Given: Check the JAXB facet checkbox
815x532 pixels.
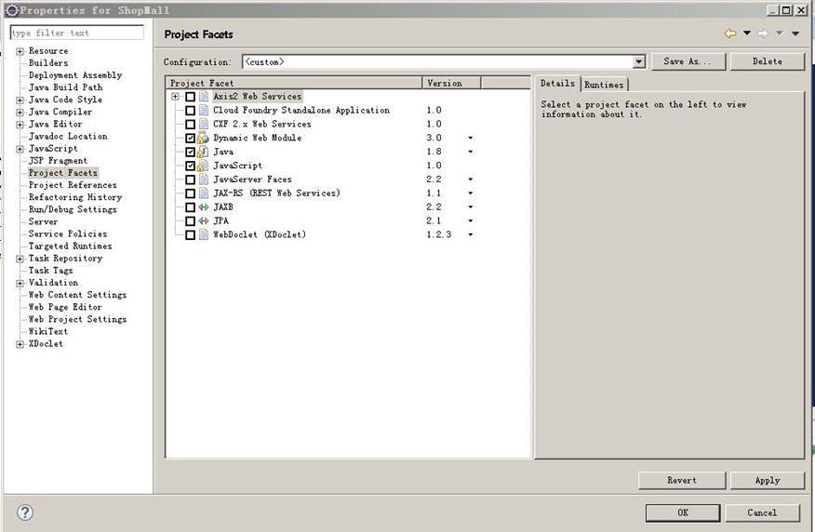Looking at the screenshot, I should click(x=190, y=206).
